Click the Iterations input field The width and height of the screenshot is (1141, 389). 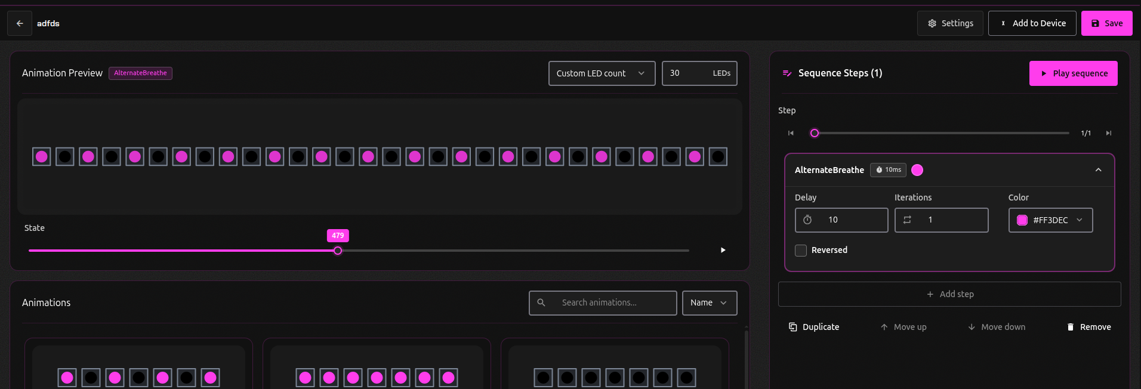coord(941,220)
